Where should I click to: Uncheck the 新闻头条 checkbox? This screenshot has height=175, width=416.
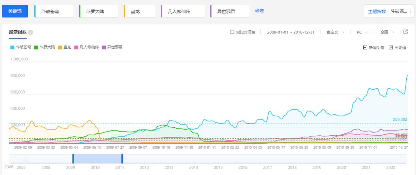(365, 48)
